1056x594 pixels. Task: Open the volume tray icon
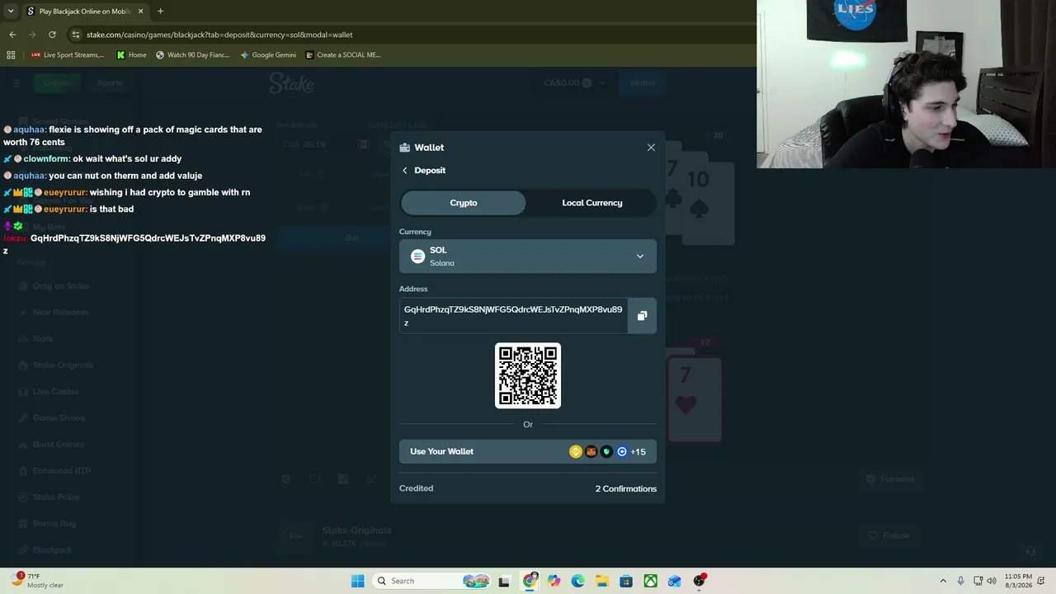[992, 581]
